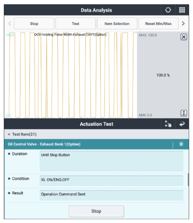The width and height of the screenshot is (193, 223).
Task: Click the Duration field showing Until Stop Button
Action: coord(111,161)
